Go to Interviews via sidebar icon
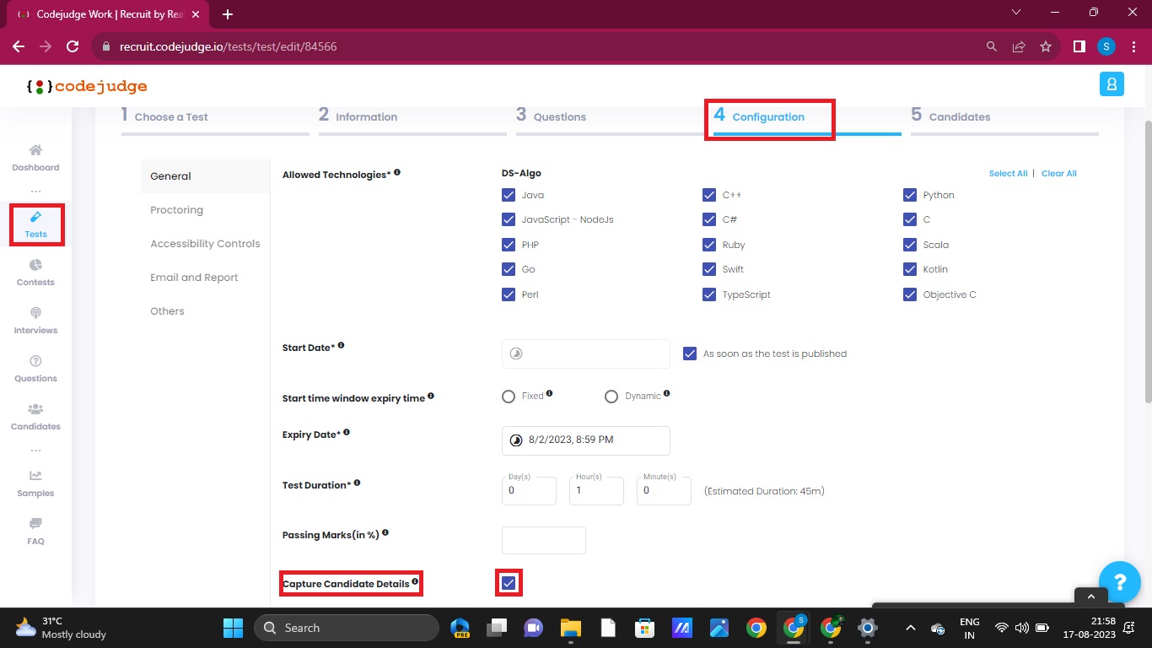Viewport: 1152px width, 648px height. pyautogui.click(x=35, y=321)
